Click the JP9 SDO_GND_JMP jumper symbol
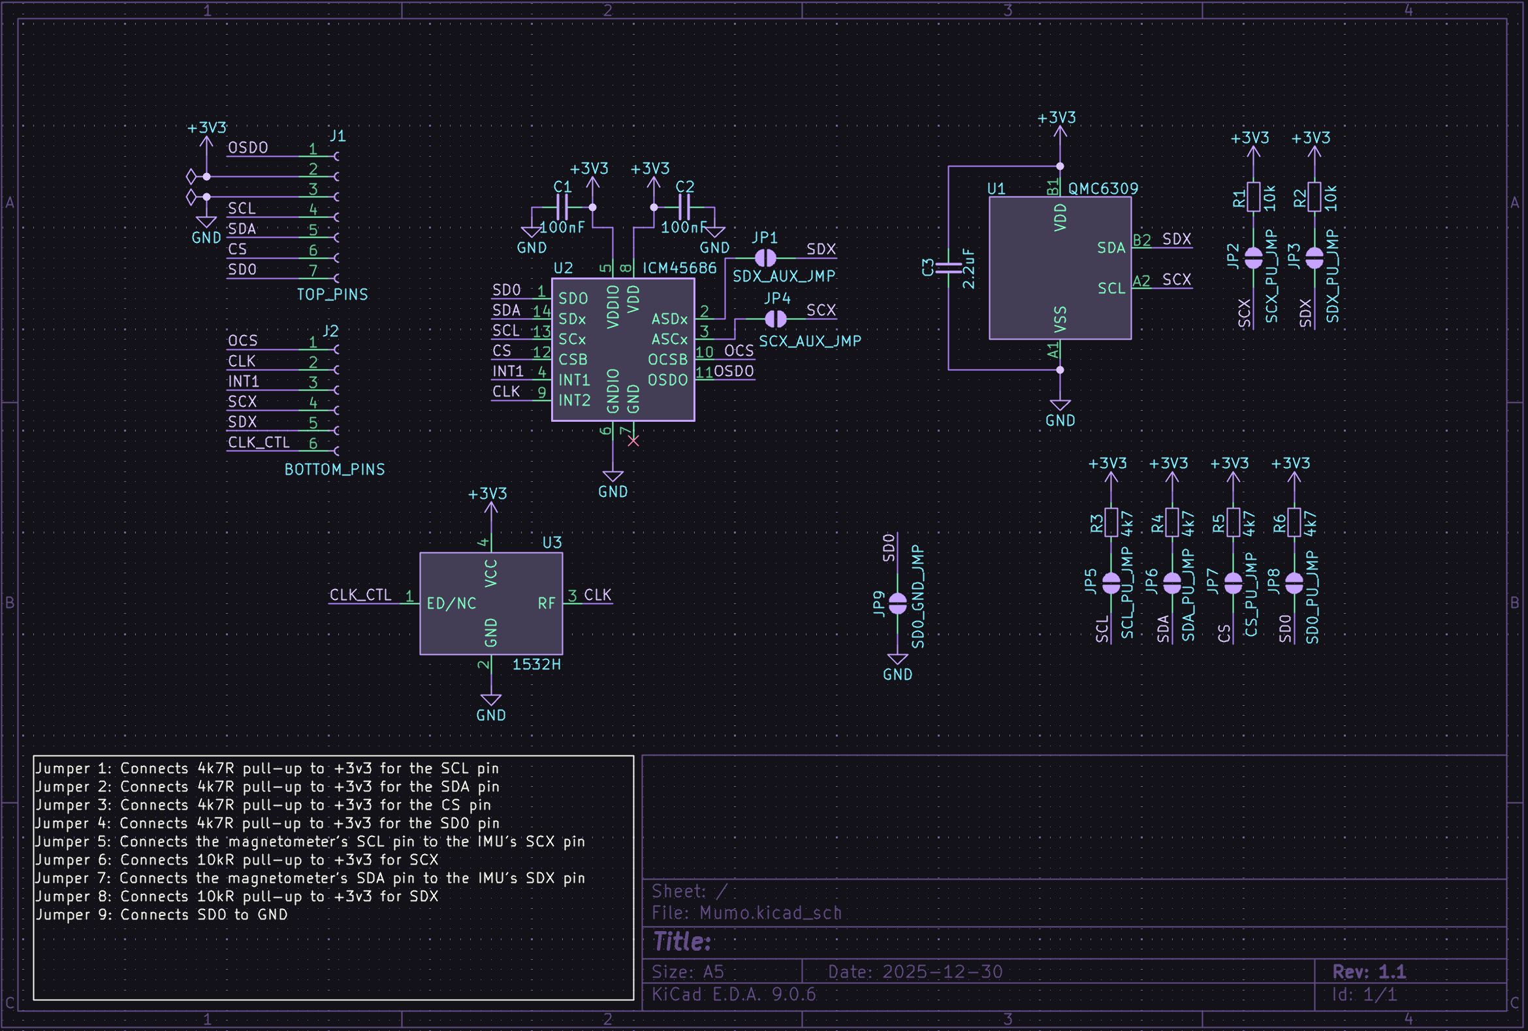 897,603
